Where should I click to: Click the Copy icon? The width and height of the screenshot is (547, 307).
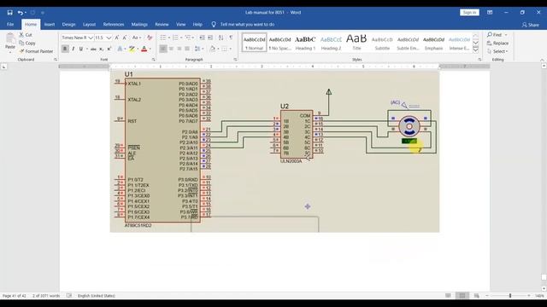tap(21, 43)
